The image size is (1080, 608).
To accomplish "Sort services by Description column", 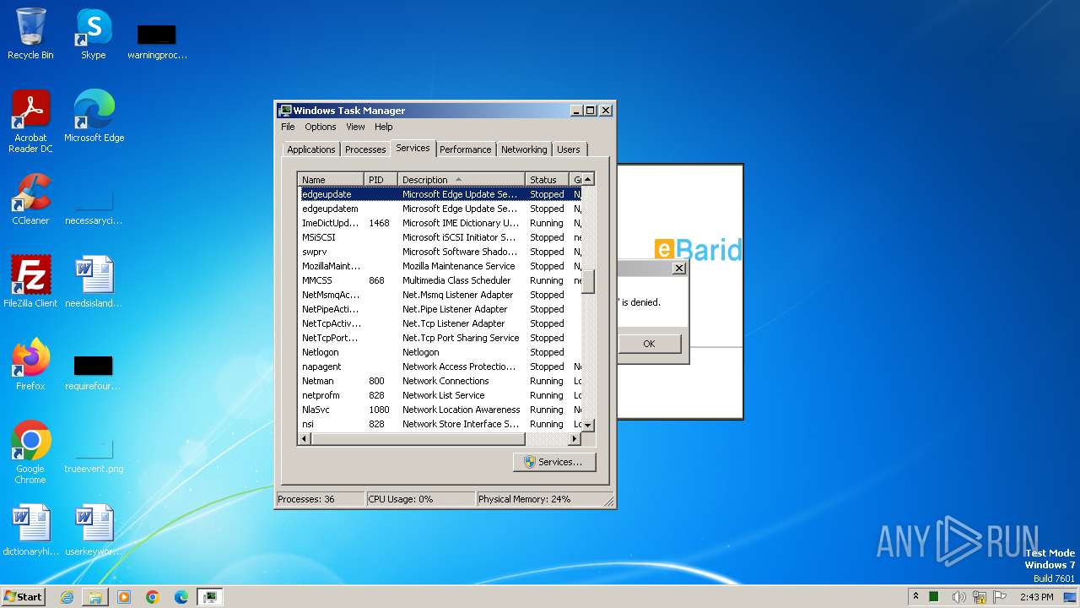I will click(x=462, y=179).
